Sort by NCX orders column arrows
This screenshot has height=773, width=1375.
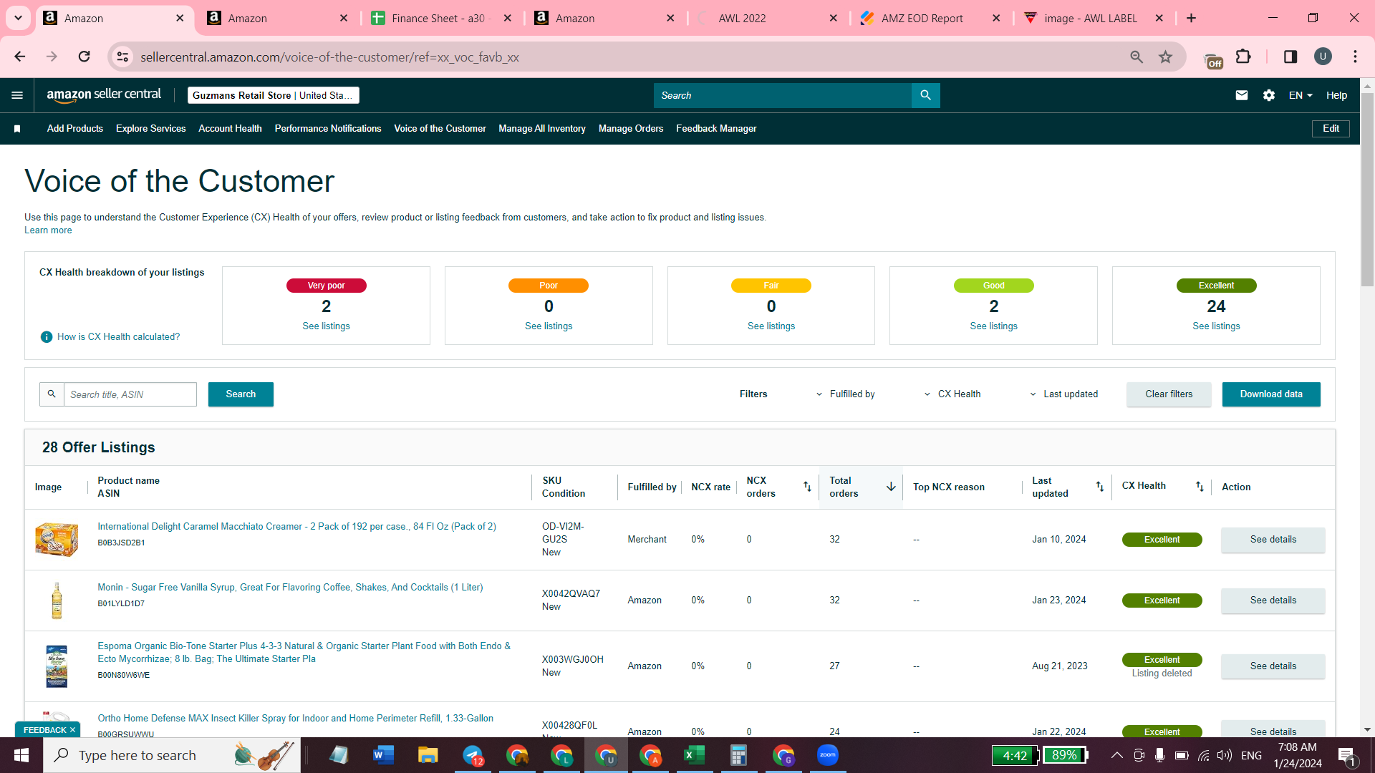point(807,487)
